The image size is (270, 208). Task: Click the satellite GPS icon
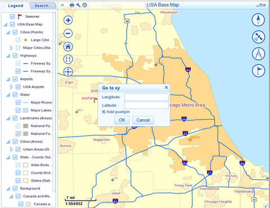pos(258,37)
